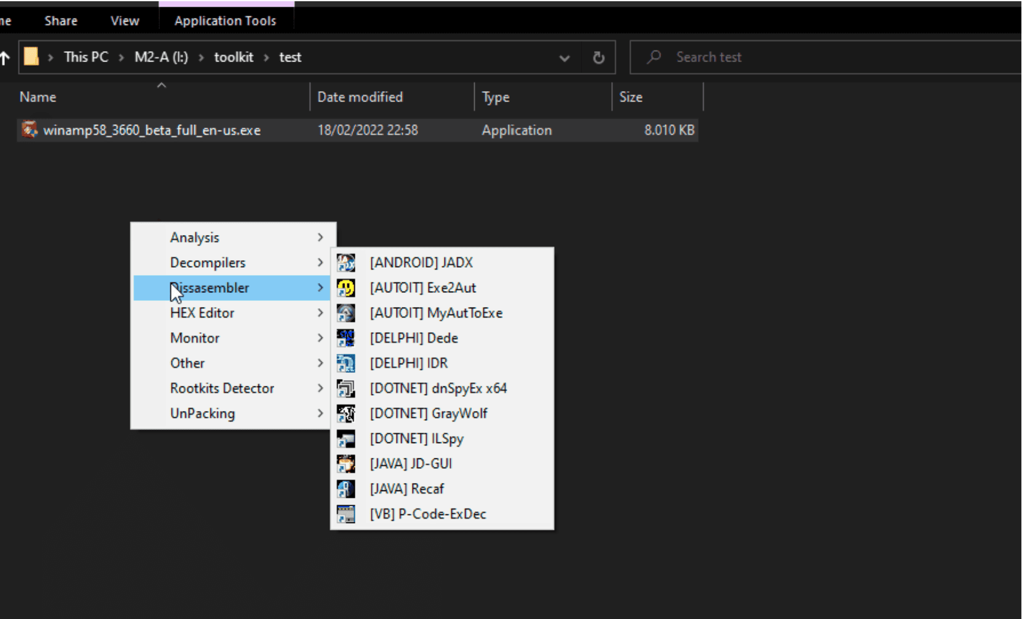The image size is (1022, 619).
Task: Select the Monitor menu entry
Action: (232, 338)
